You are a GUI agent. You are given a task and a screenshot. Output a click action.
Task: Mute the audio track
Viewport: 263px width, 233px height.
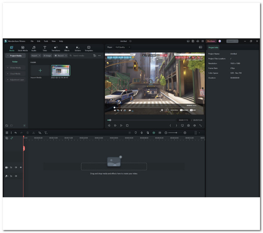(16, 176)
